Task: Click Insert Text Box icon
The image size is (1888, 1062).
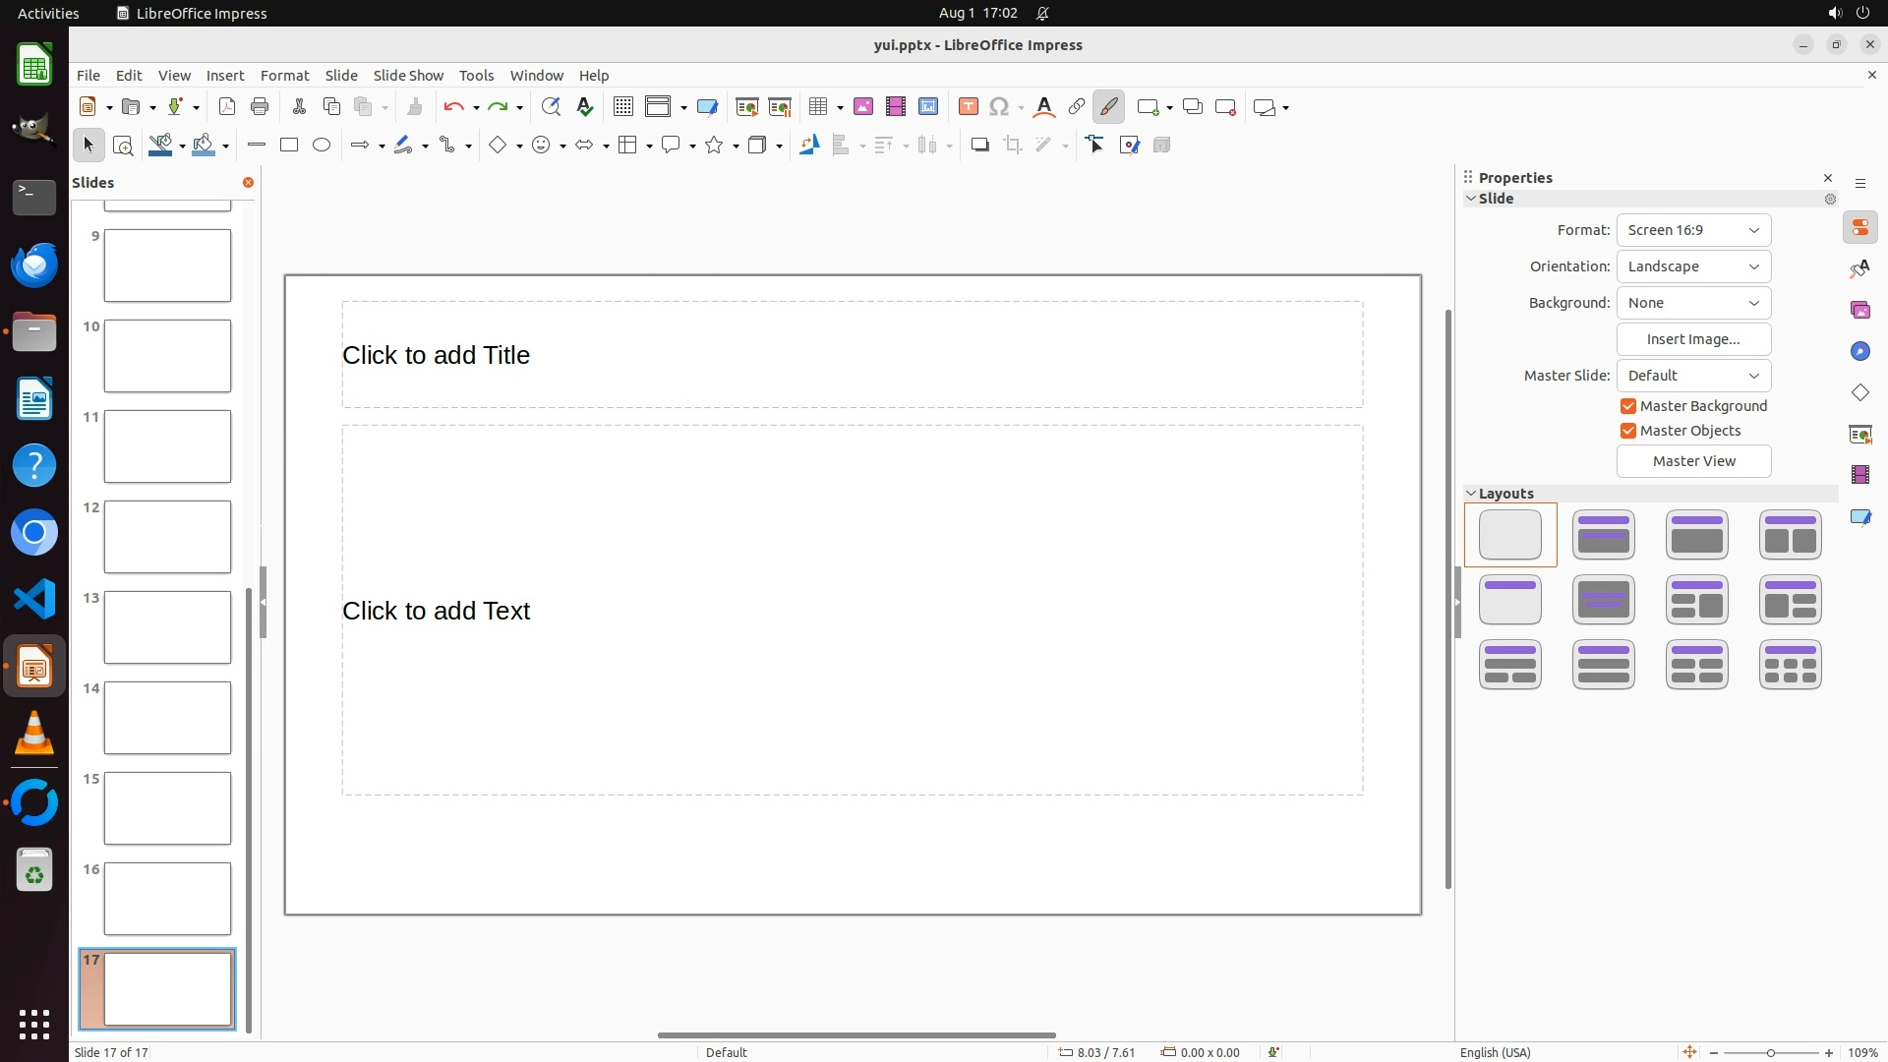Action: pyautogui.click(x=968, y=107)
